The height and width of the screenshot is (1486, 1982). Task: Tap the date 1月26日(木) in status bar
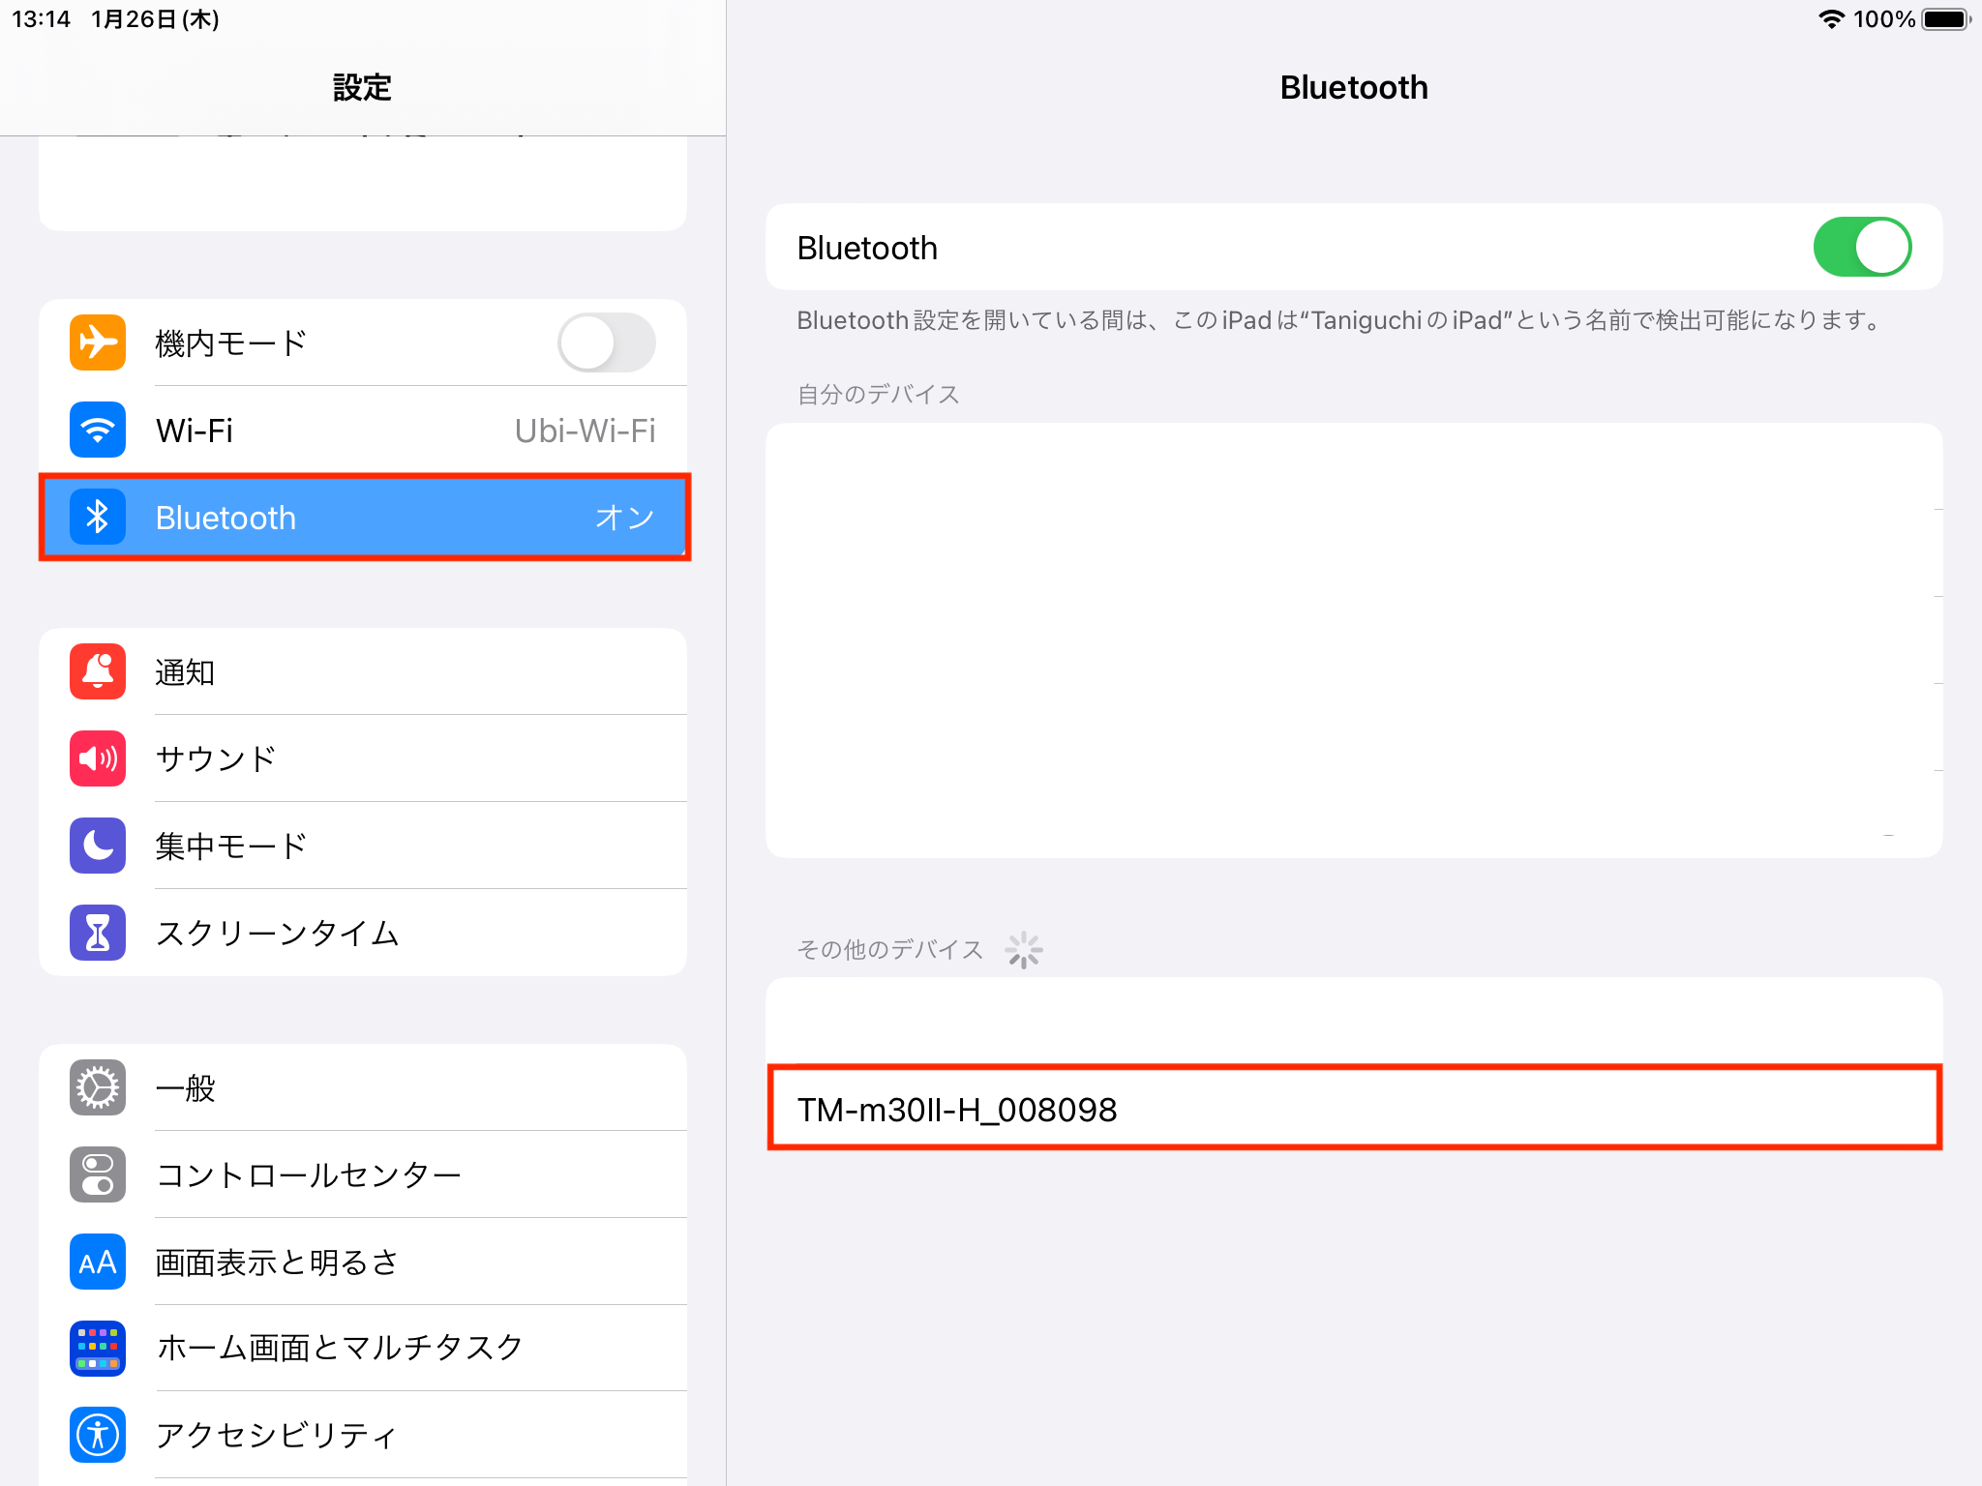(x=155, y=19)
